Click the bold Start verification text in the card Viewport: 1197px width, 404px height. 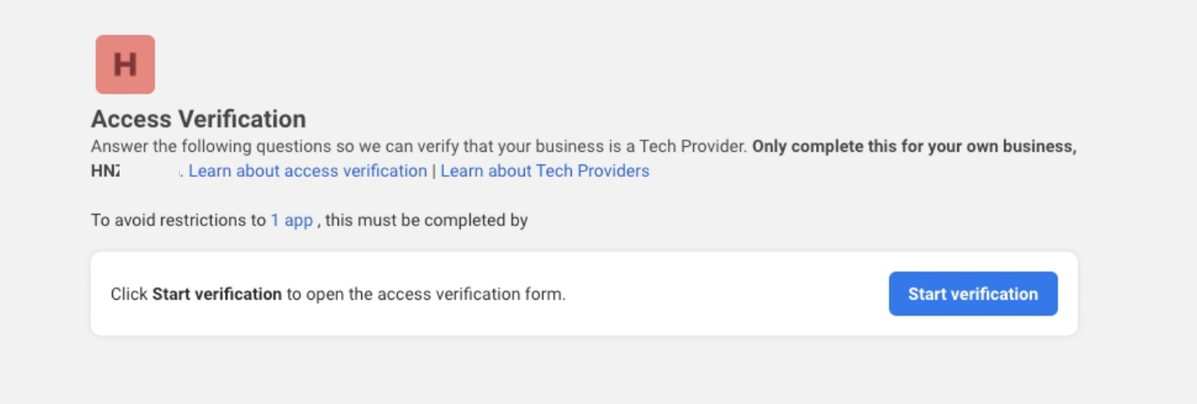point(216,294)
